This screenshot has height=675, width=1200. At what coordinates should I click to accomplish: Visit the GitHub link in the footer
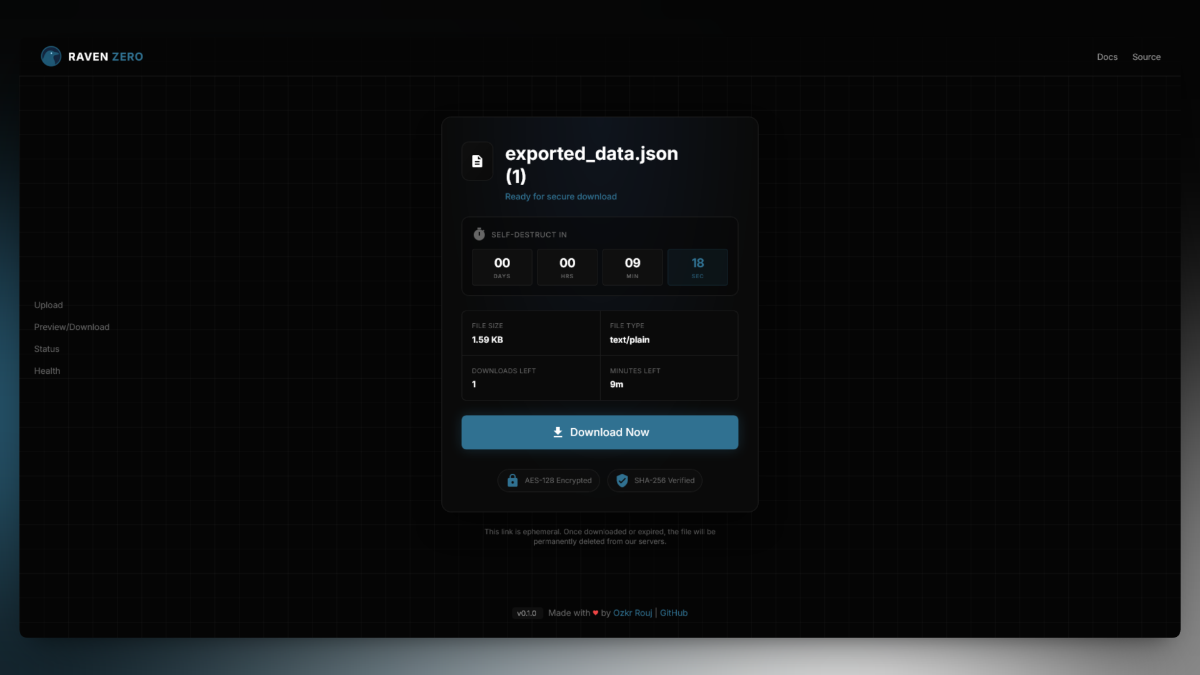point(674,613)
